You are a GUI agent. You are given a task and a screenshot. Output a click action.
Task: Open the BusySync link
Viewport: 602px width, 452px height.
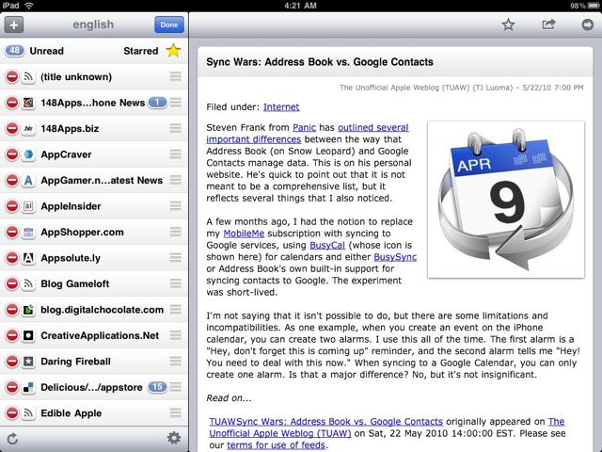click(395, 257)
